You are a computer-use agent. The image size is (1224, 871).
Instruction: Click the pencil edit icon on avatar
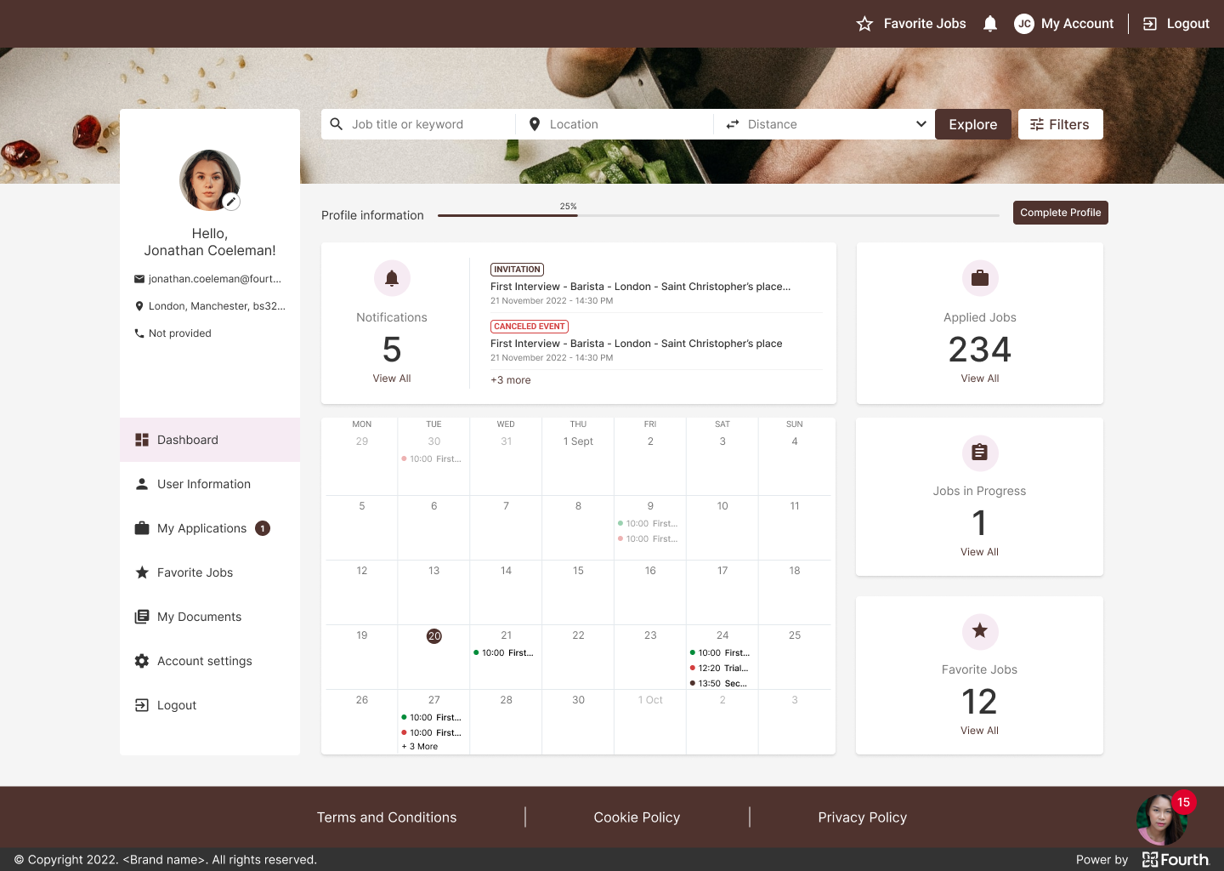pyautogui.click(x=231, y=202)
